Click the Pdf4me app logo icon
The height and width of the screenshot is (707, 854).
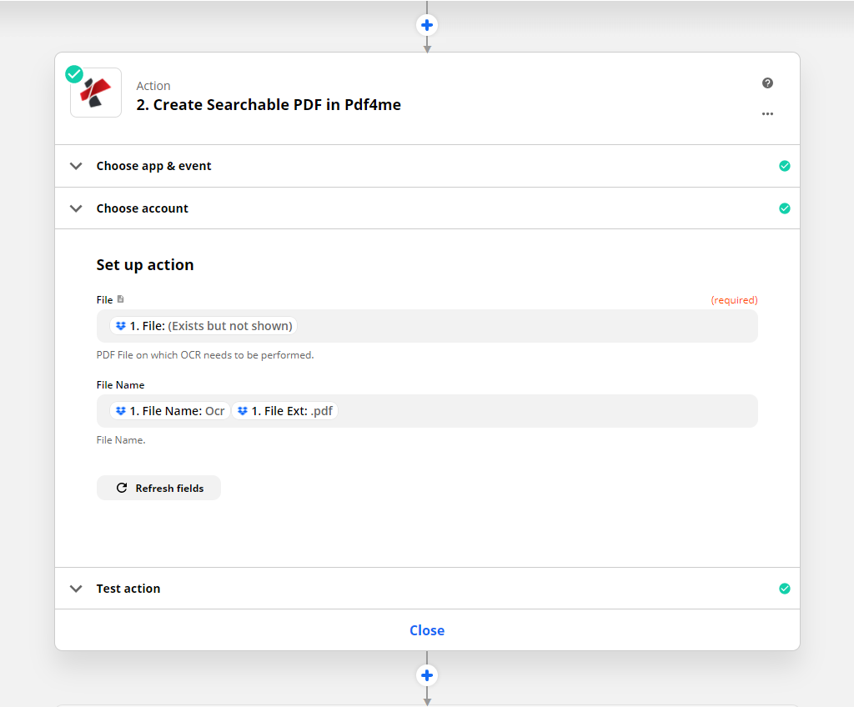[96, 93]
